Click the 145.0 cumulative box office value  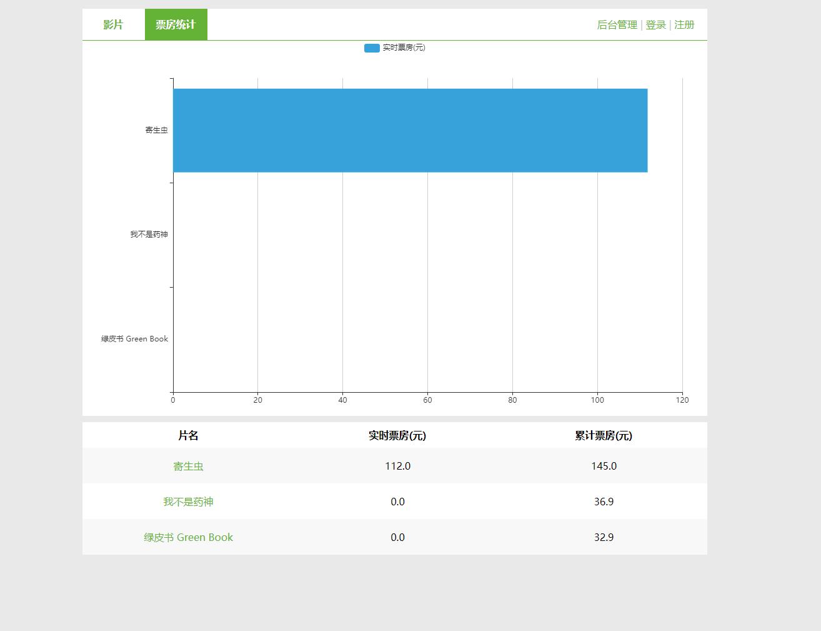point(604,466)
